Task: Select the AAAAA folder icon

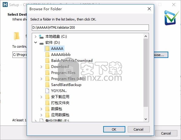Action: (x=47, y=49)
